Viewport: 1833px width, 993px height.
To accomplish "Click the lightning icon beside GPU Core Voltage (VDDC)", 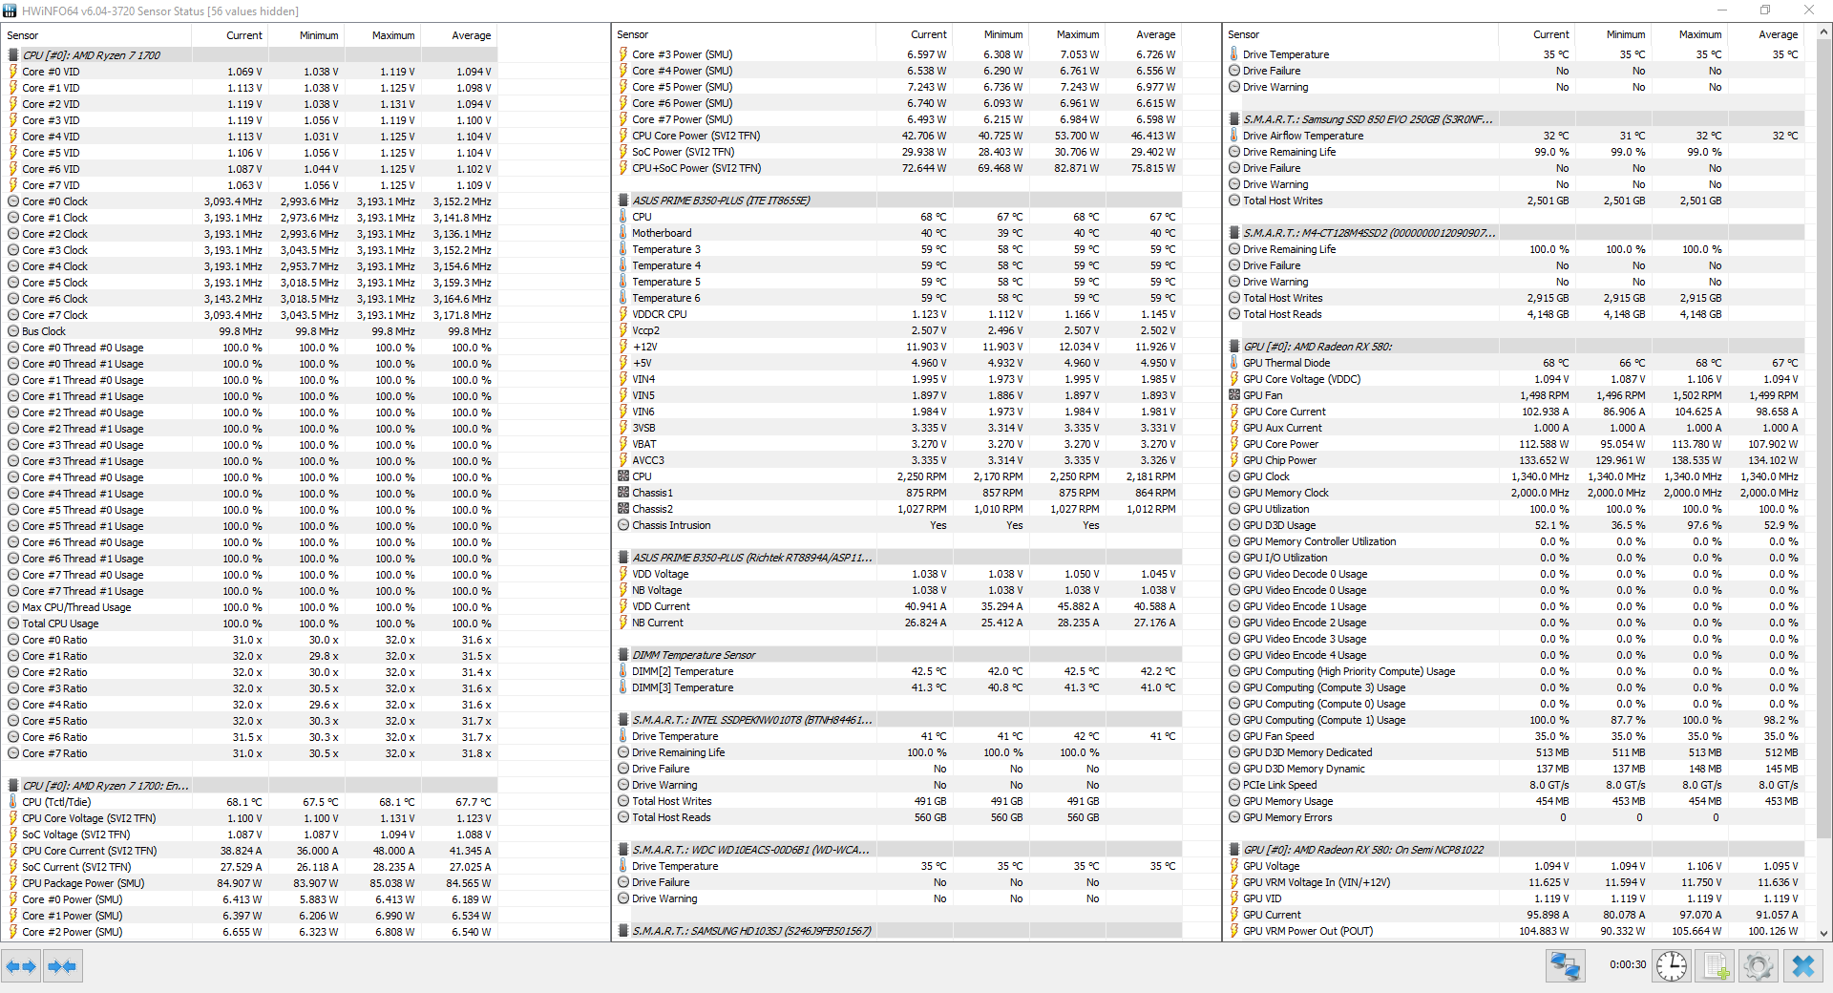I will (1234, 379).
